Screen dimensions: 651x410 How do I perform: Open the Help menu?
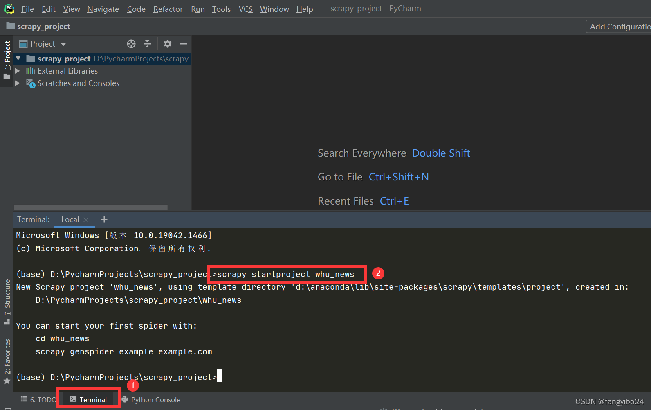pyautogui.click(x=305, y=9)
